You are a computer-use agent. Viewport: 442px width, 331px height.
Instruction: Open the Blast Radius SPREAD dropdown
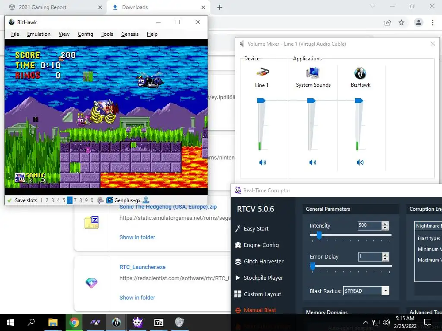366,291
